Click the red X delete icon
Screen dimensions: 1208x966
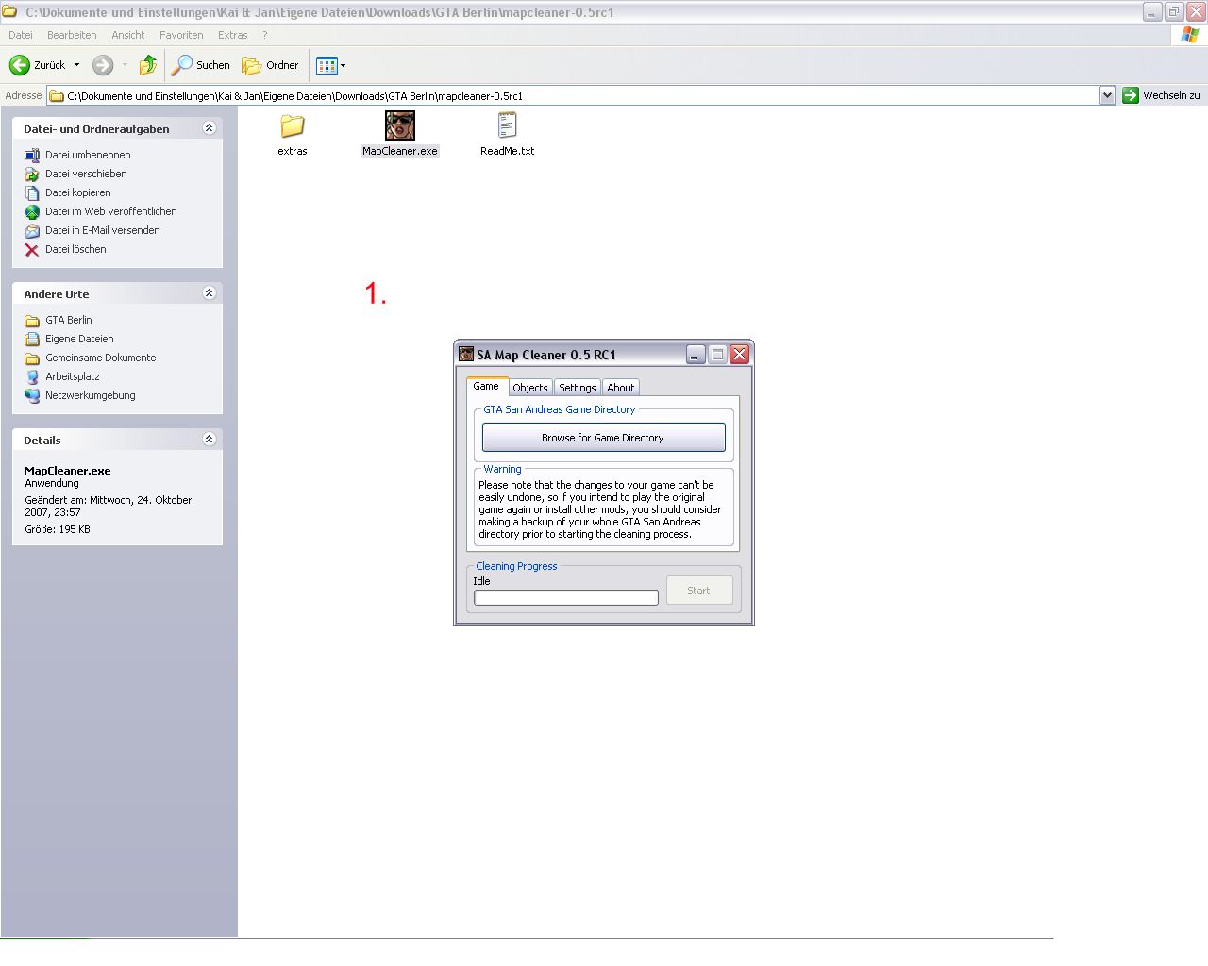[x=32, y=250]
